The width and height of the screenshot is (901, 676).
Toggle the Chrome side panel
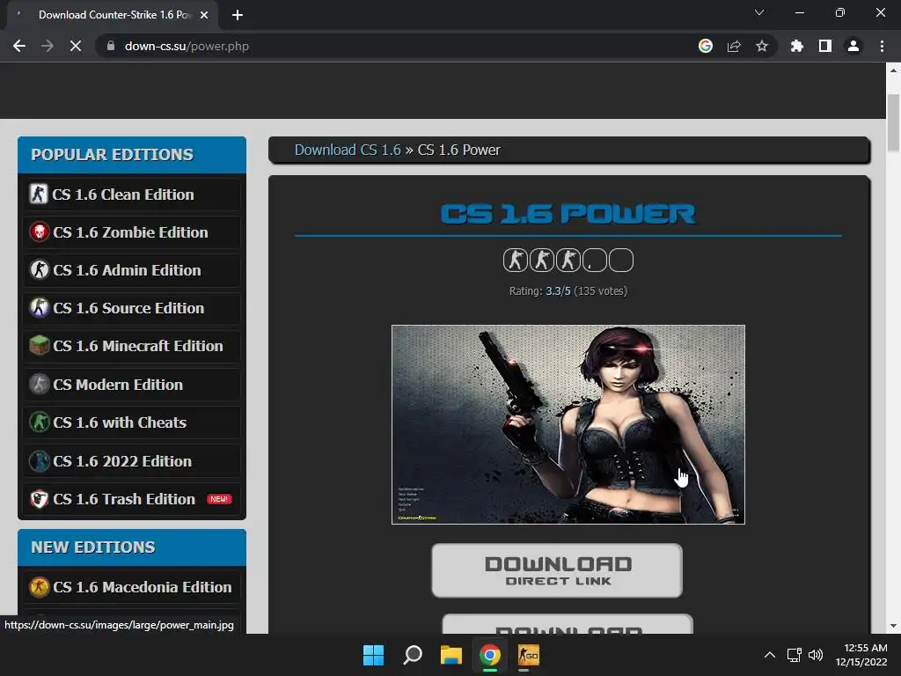pyautogui.click(x=825, y=46)
